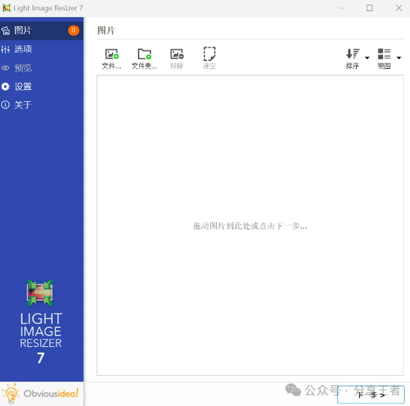This screenshot has height=406, width=410.
Task: Open the 关于 page in the sidebar
Action: click(23, 105)
